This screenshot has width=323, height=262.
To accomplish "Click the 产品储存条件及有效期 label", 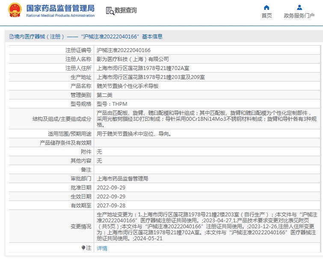I will tap(65, 143).
